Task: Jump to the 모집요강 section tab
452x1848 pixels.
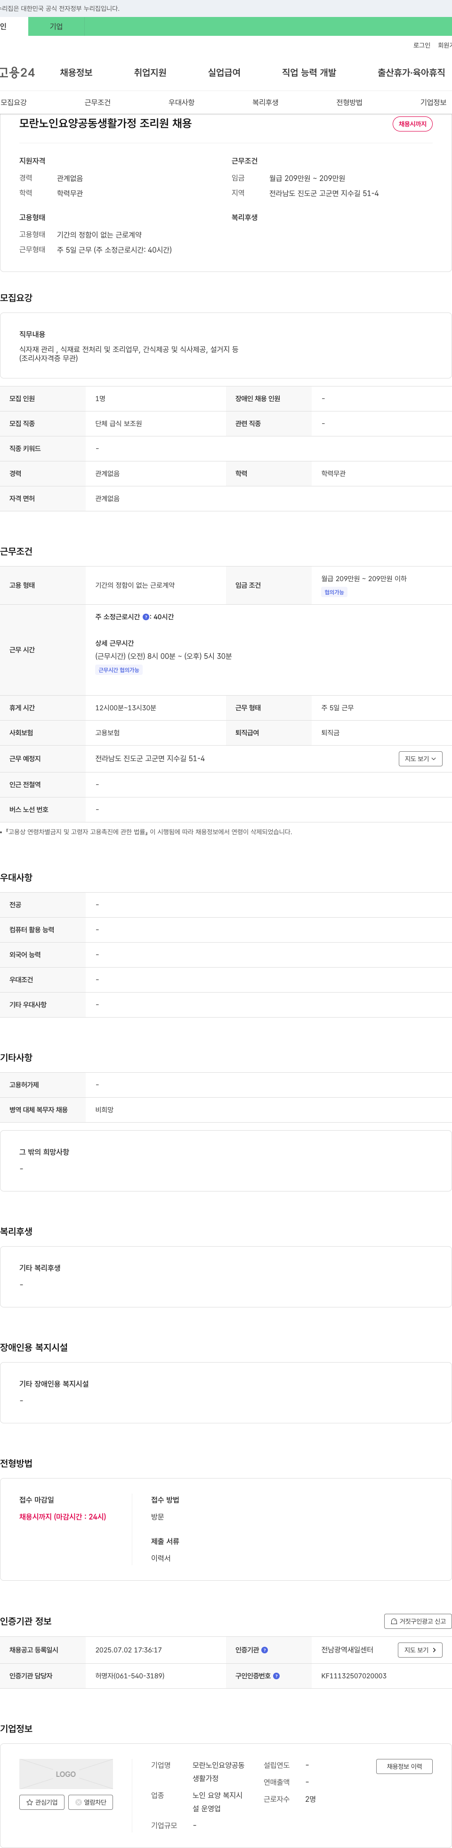Action: pos(14,103)
